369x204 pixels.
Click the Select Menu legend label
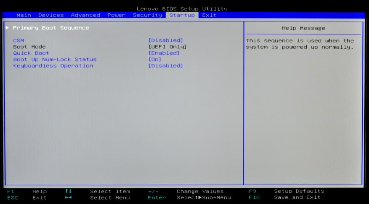[110, 198]
